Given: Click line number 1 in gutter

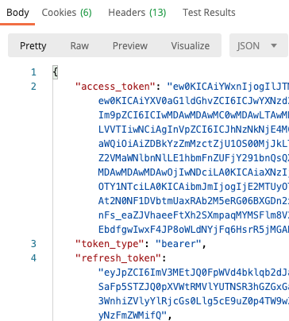Looking at the screenshot, I should click(33, 72).
